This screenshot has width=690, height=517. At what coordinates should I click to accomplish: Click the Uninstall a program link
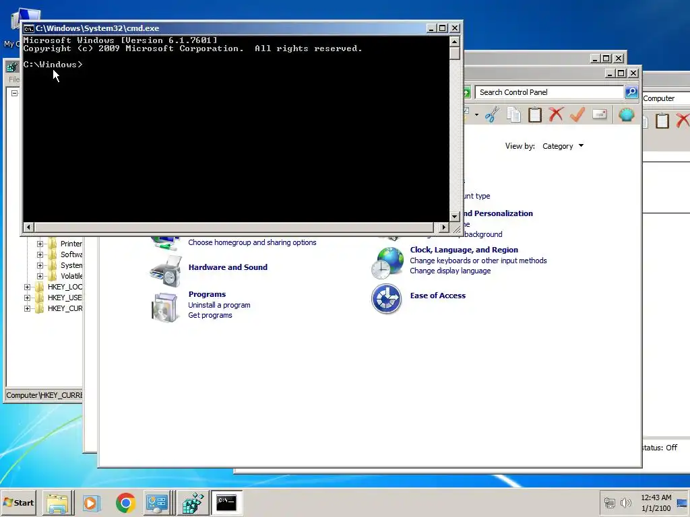tap(219, 305)
